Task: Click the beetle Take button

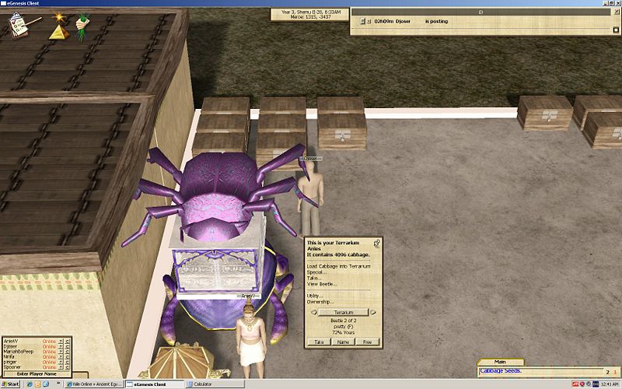Action: [319, 342]
